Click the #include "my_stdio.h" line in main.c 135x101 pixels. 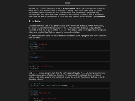pos(40,93)
